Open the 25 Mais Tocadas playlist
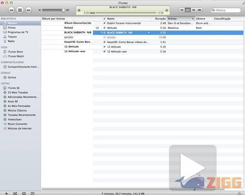The width and height of the screenshot is (245, 195). [x=18, y=92]
